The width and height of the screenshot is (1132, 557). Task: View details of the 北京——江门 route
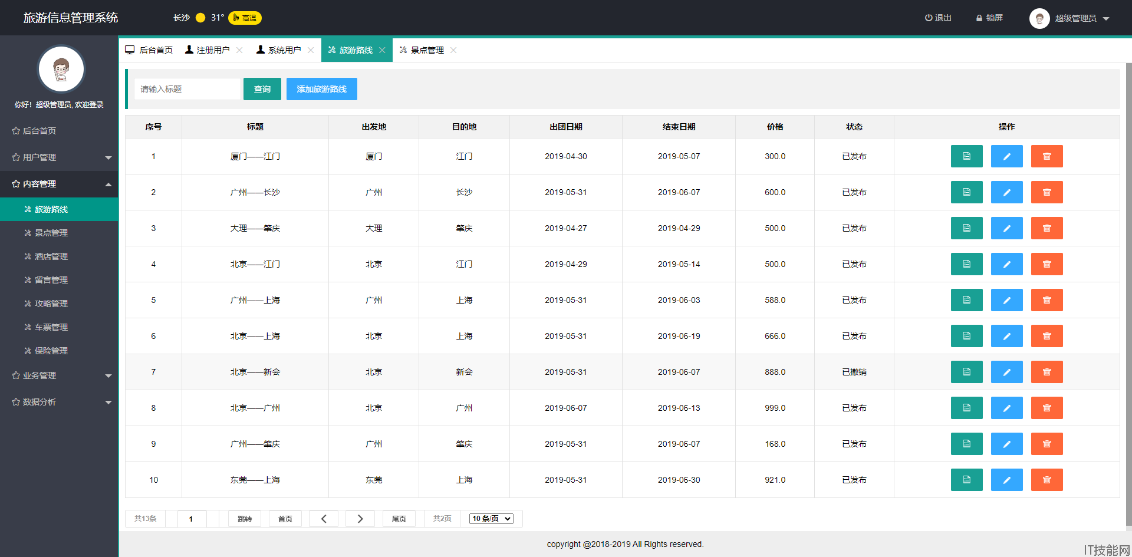[x=966, y=264]
